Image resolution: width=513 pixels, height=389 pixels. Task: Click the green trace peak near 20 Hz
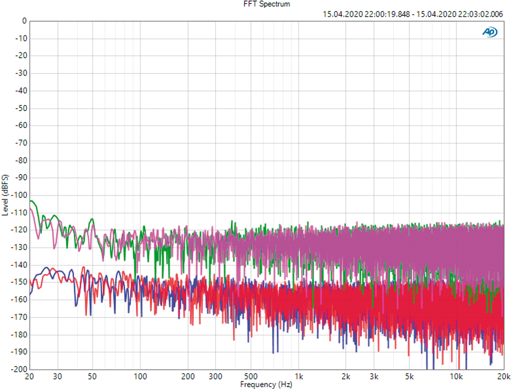[x=33, y=201]
